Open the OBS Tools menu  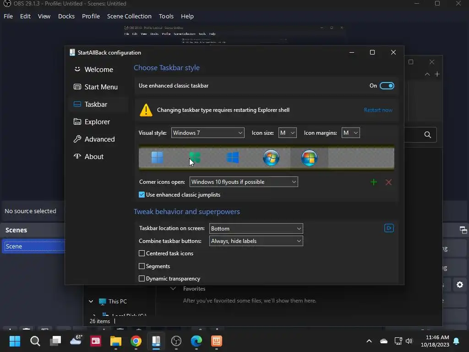point(166,16)
